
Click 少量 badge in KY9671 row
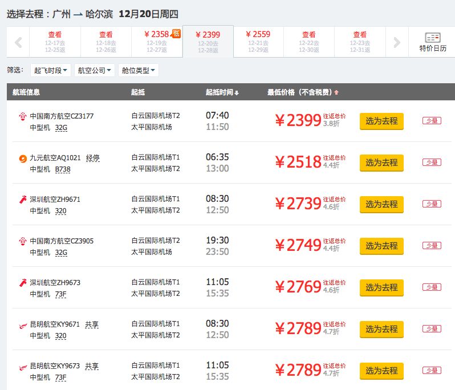pyautogui.click(x=432, y=329)
